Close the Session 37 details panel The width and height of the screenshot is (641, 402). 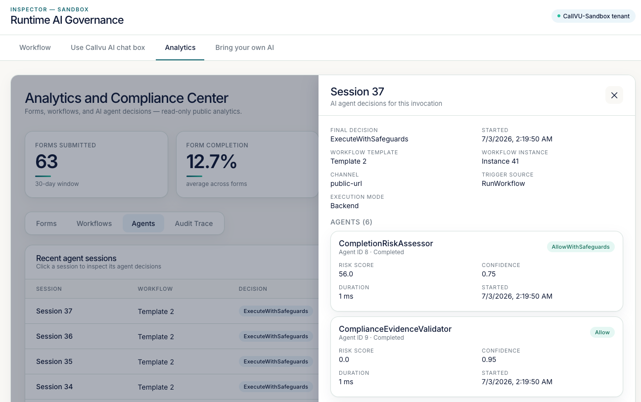point(614,95)
